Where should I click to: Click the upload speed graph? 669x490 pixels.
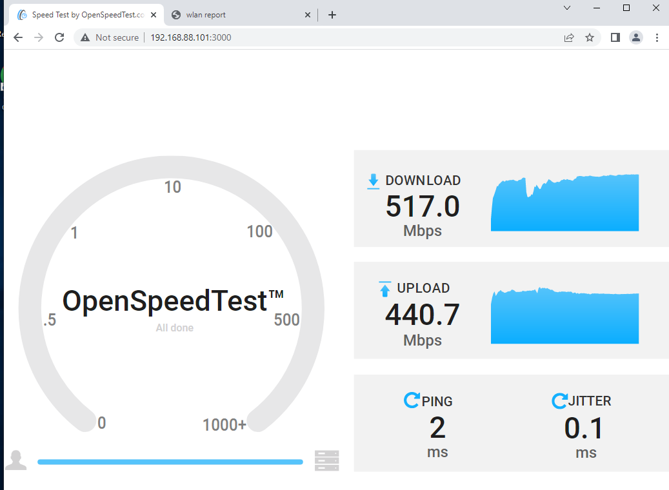click(x=565, y=315)
